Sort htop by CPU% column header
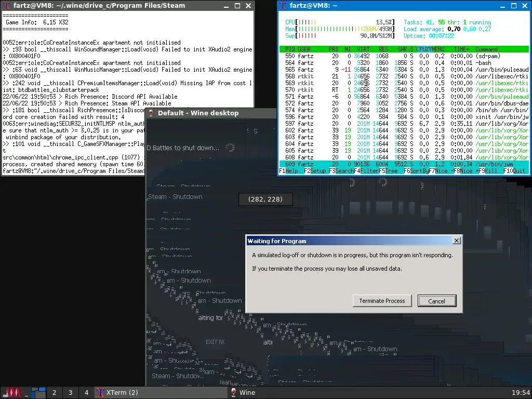Image resolution: width=532 pixels, height=399 pixels. point(424,49)
